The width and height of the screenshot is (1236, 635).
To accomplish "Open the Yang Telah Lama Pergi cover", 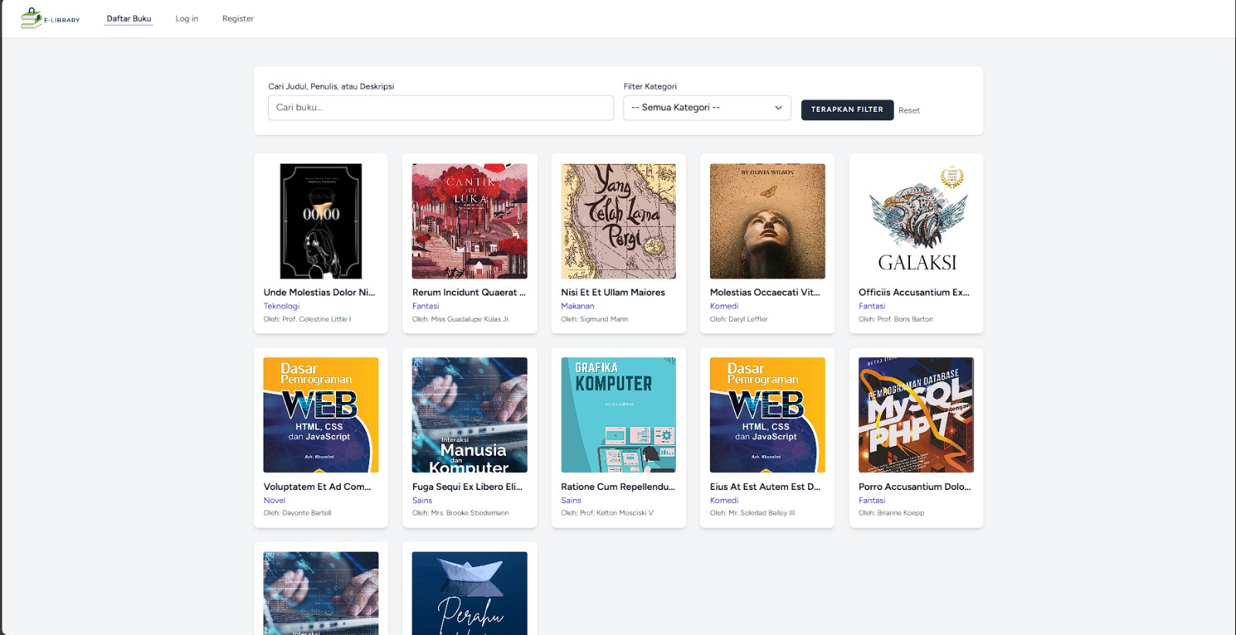I will pyautogui.click(x=618, y=221).
